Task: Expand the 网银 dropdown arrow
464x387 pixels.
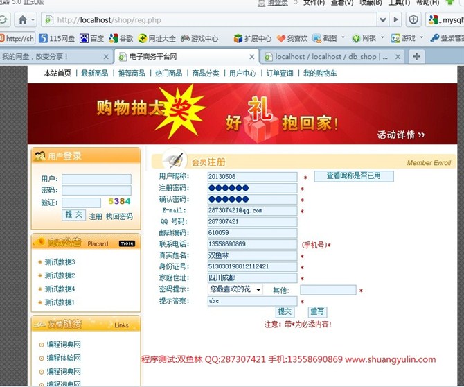Action: 382,37
